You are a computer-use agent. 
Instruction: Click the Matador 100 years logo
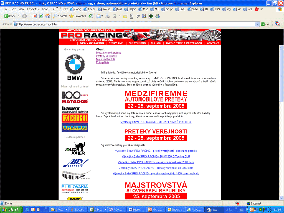(x=75, y=97)
